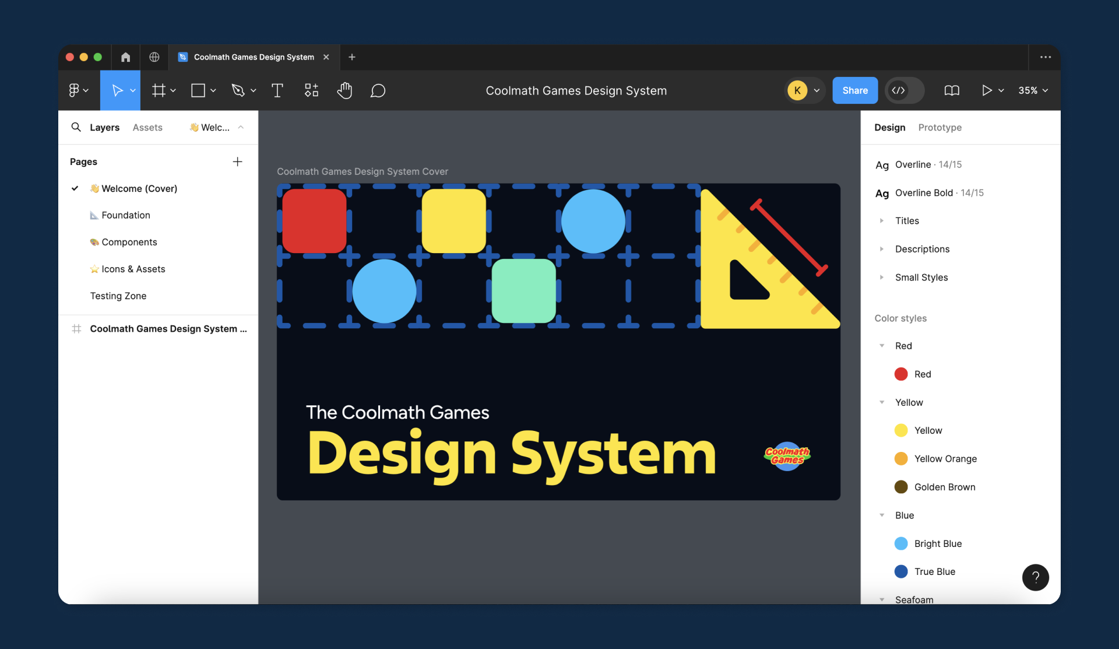1119x649 pixels.
Task: Select the Coolmath Games Design System file tab
Action: [x=254, y=57]
